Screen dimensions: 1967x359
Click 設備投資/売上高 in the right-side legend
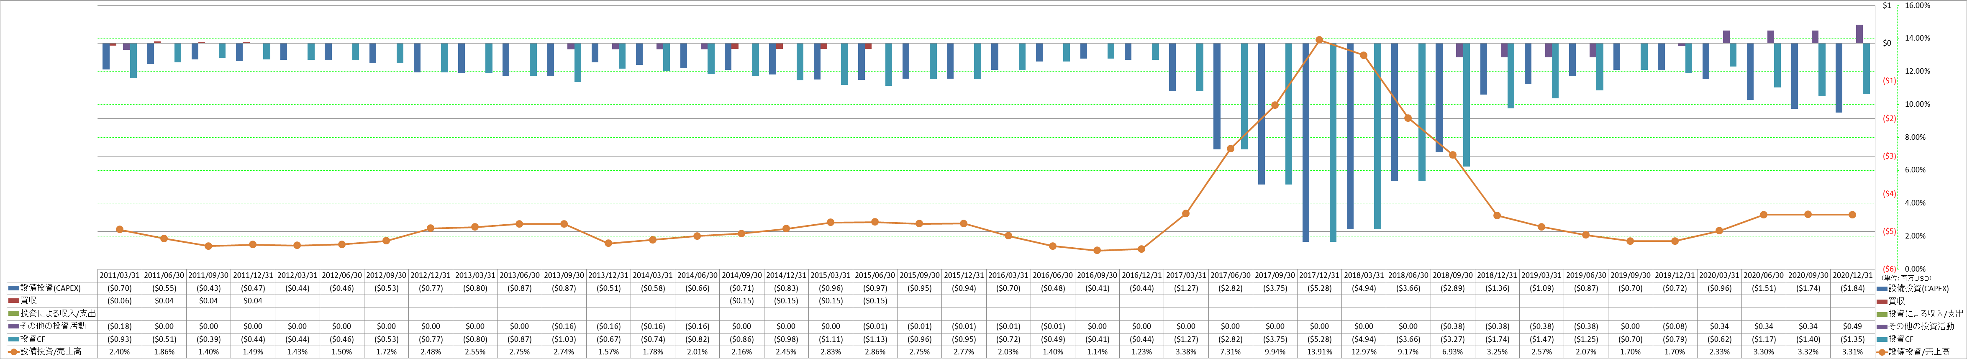click(x=1918, y=352)
